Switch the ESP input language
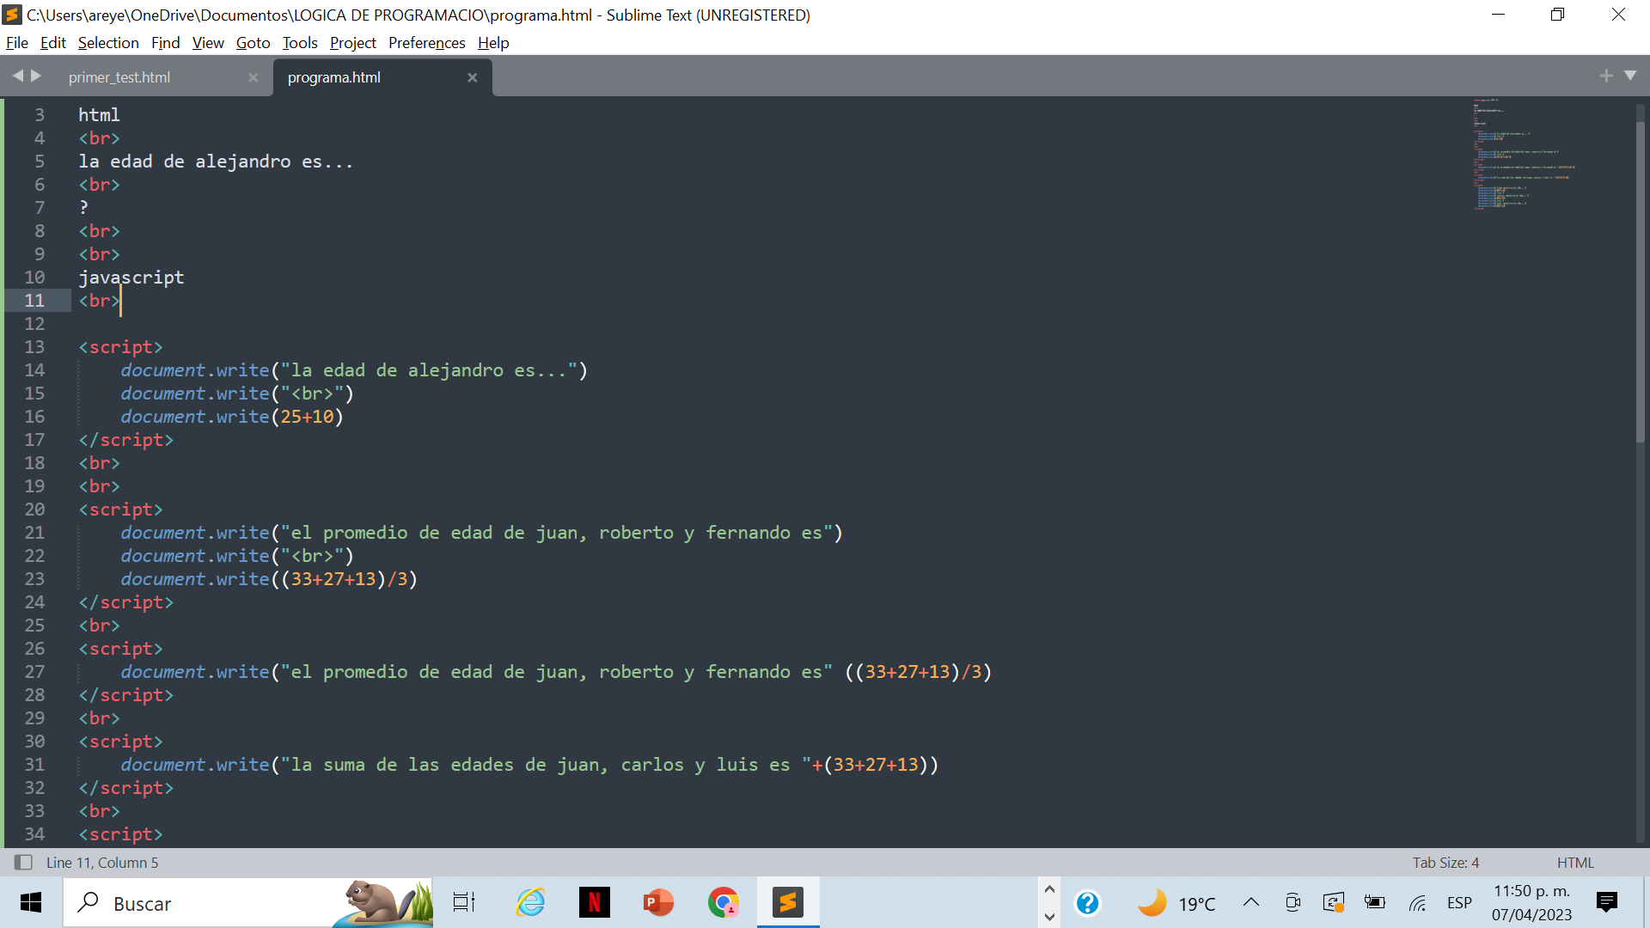 tap(1459, 902)
